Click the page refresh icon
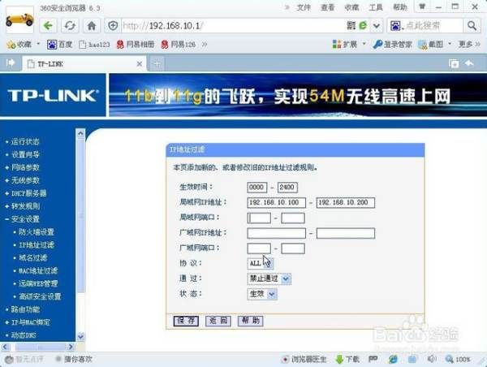Screen dimensions: 487x367 tap(70, 26)
